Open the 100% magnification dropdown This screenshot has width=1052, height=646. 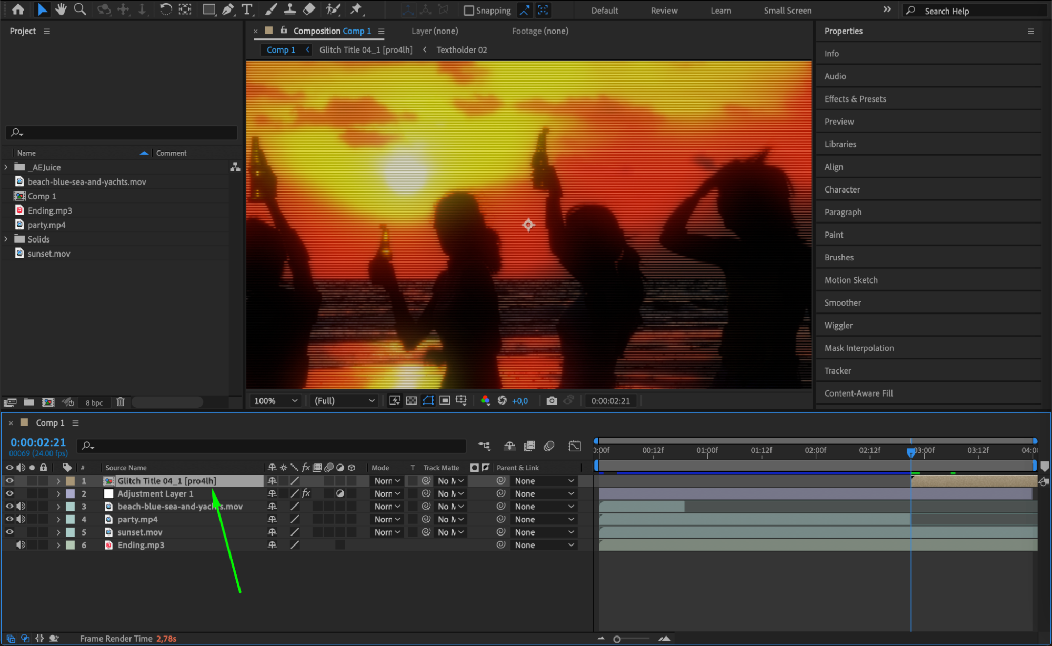click(x=276, y=401)
